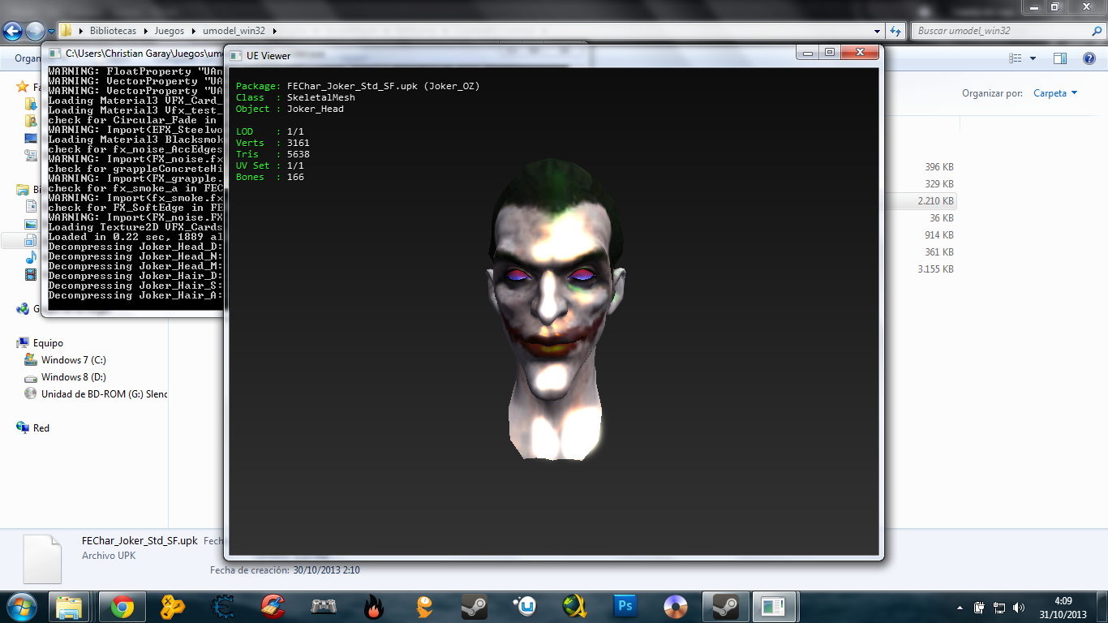The height and width of the screenshot is (623, 1108).
Task: Click the change view icon in Explorer
Action: point(1015,58)
